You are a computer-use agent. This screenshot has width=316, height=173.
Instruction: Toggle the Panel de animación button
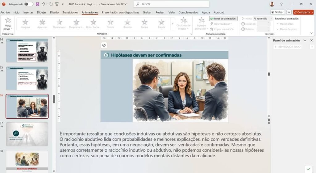[223, 19]
